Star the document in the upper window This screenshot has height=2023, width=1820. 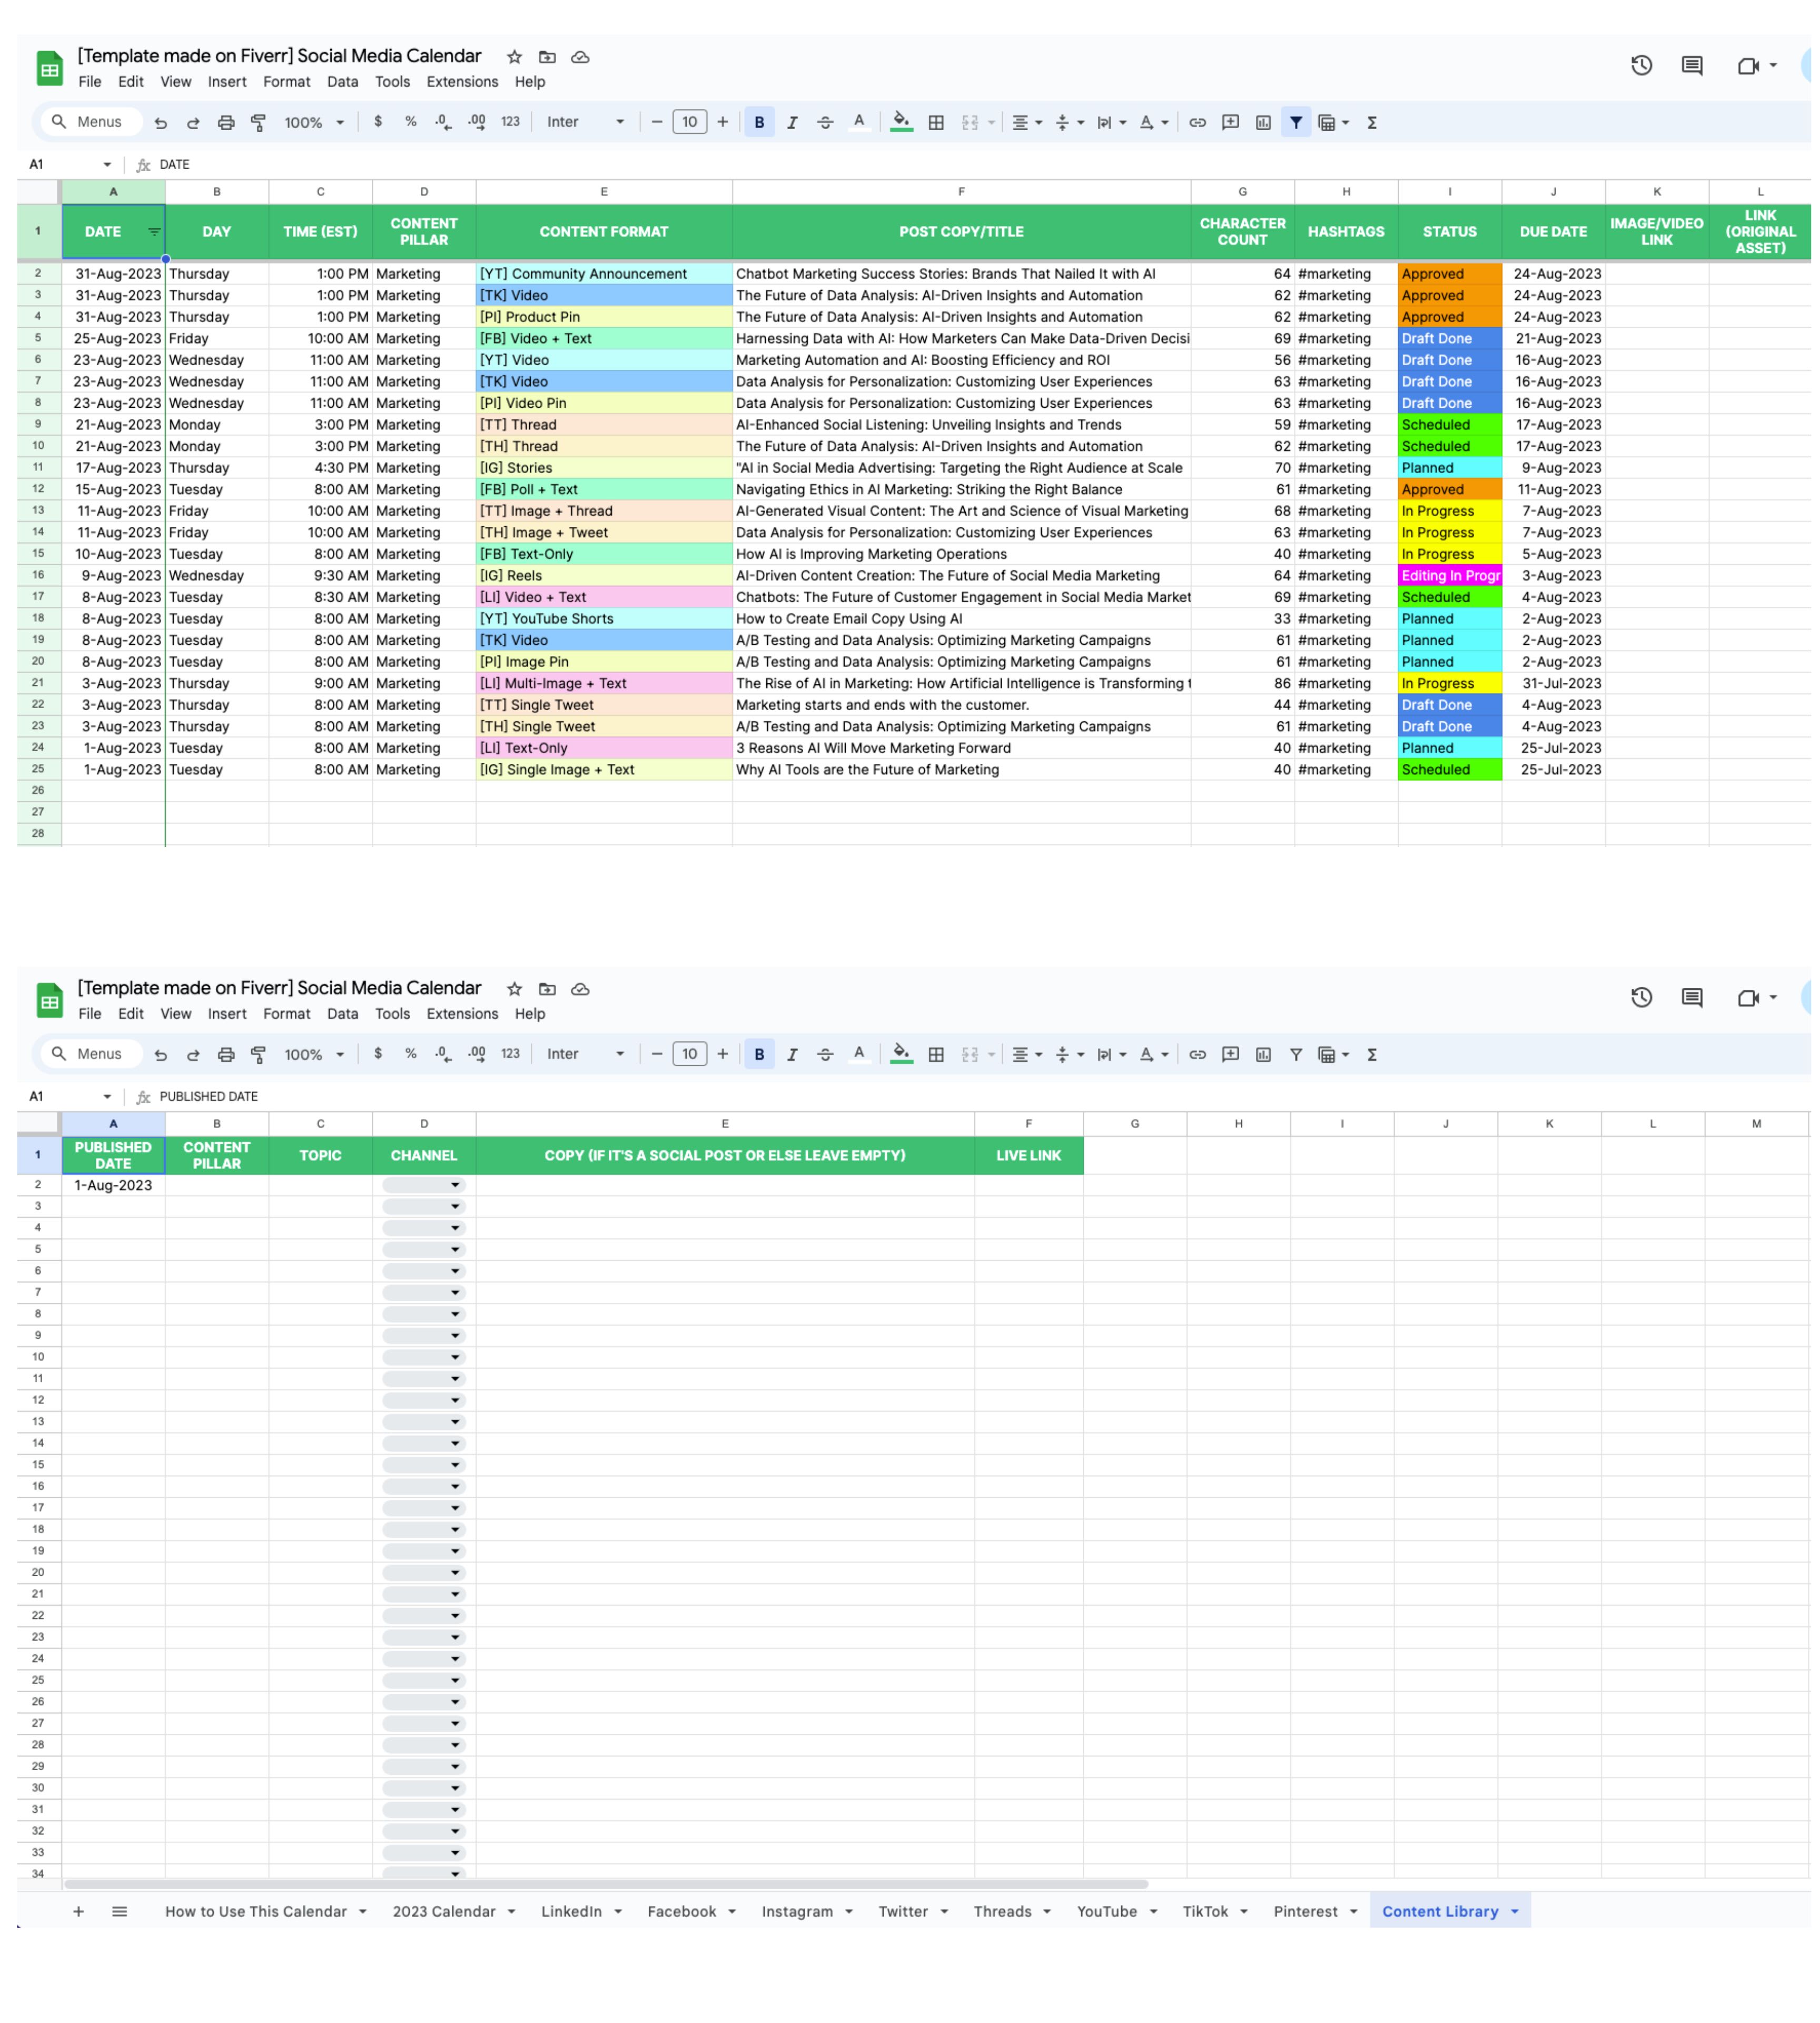point(514,57)
